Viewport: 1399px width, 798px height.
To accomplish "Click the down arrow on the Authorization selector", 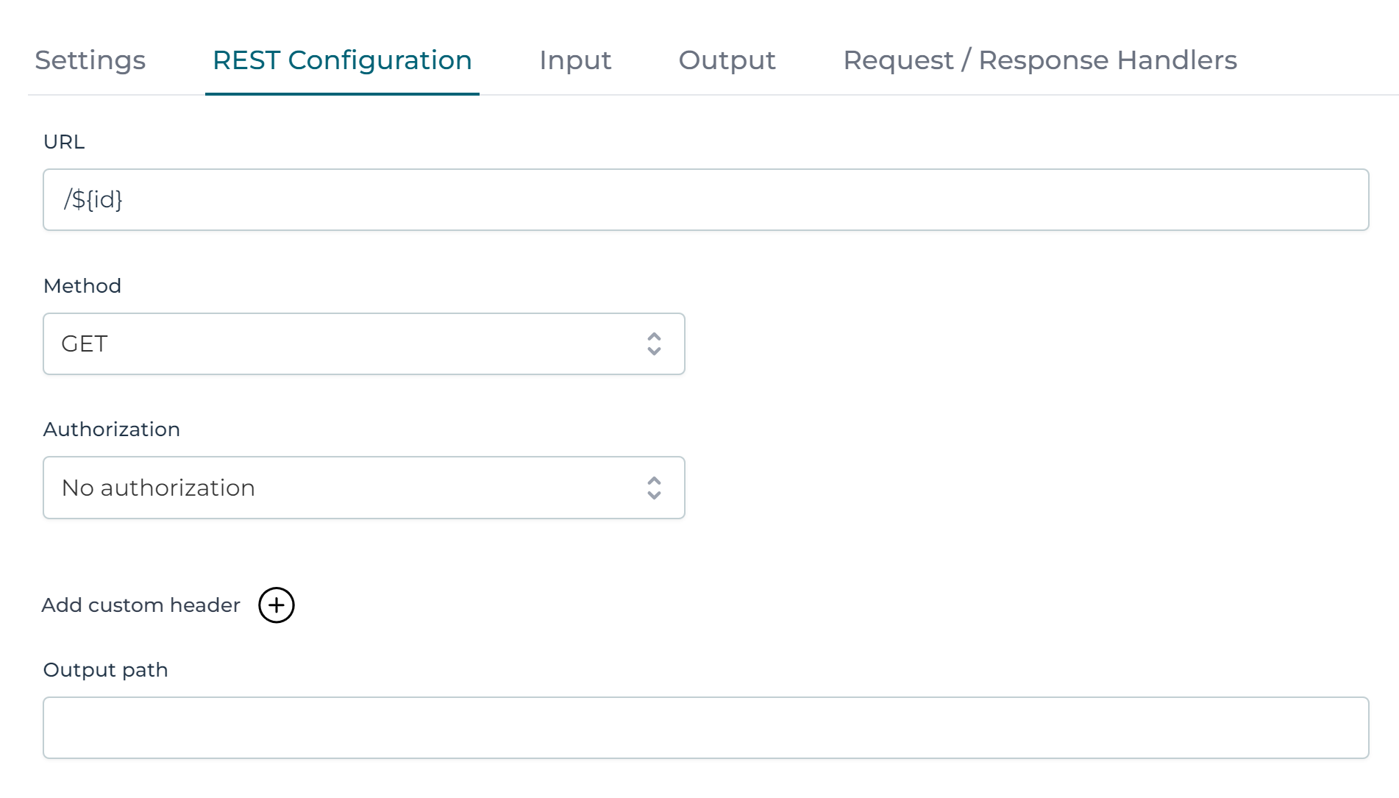I will 655,495.
